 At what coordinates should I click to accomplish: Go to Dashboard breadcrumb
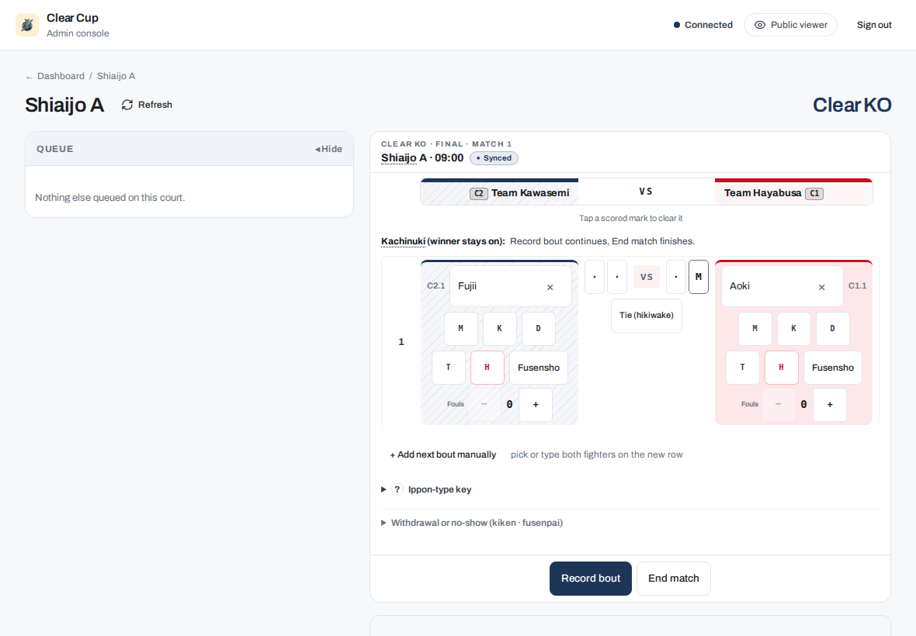tap(61, 77)
